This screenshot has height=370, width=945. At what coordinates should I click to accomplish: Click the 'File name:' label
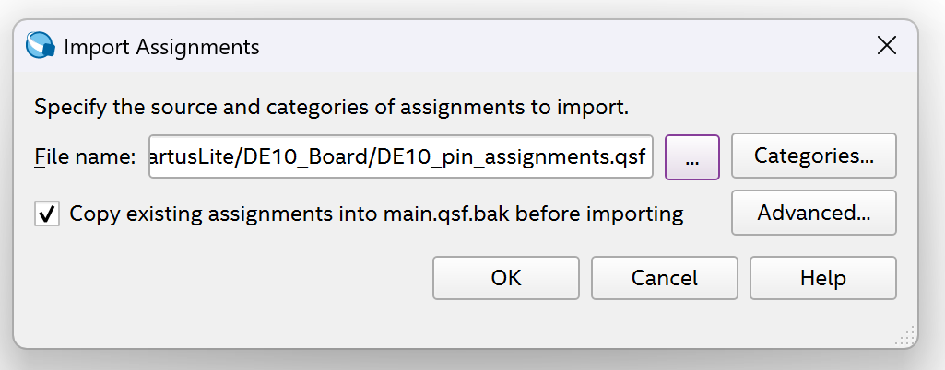tap(85, 157)
